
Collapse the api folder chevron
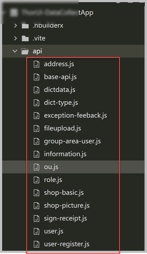pyautogui.click(x=15, y=51)
